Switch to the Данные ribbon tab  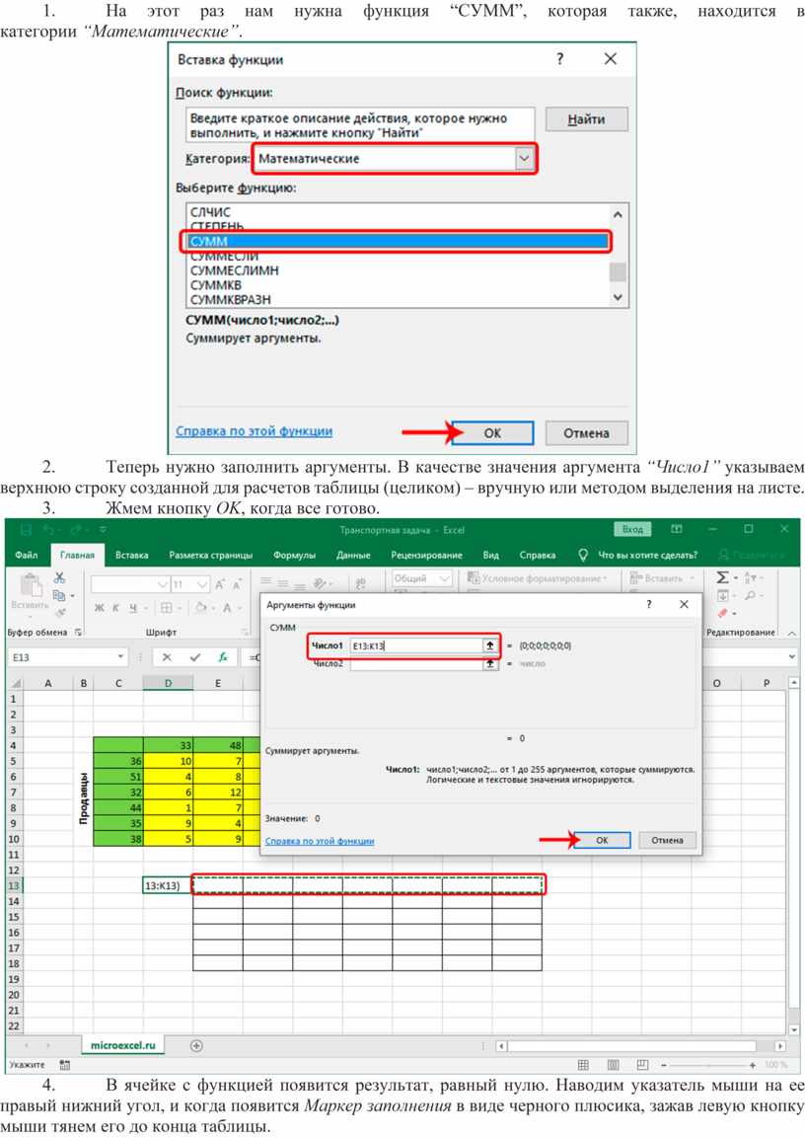pos(353,555)
